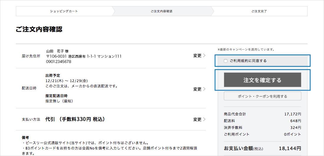The height and width of the screenshot is (156, 324).
Task: Click the ご注文内容確認 page heading
Action: click(39, 29)
